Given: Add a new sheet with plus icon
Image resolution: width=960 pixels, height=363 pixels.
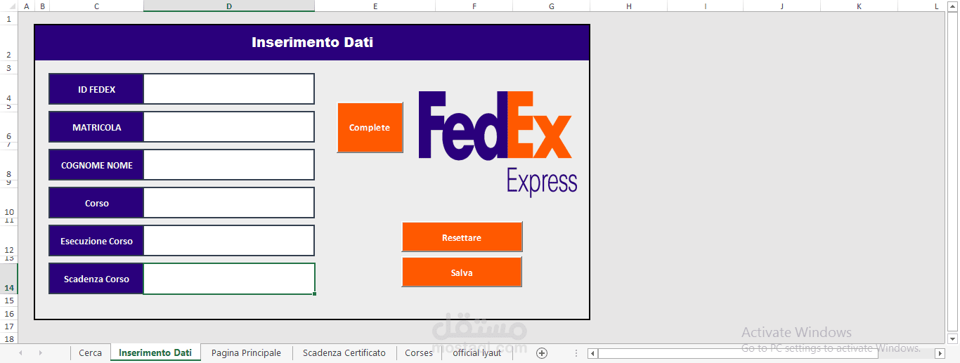Looking at the screenshot, I should point(541,352).
